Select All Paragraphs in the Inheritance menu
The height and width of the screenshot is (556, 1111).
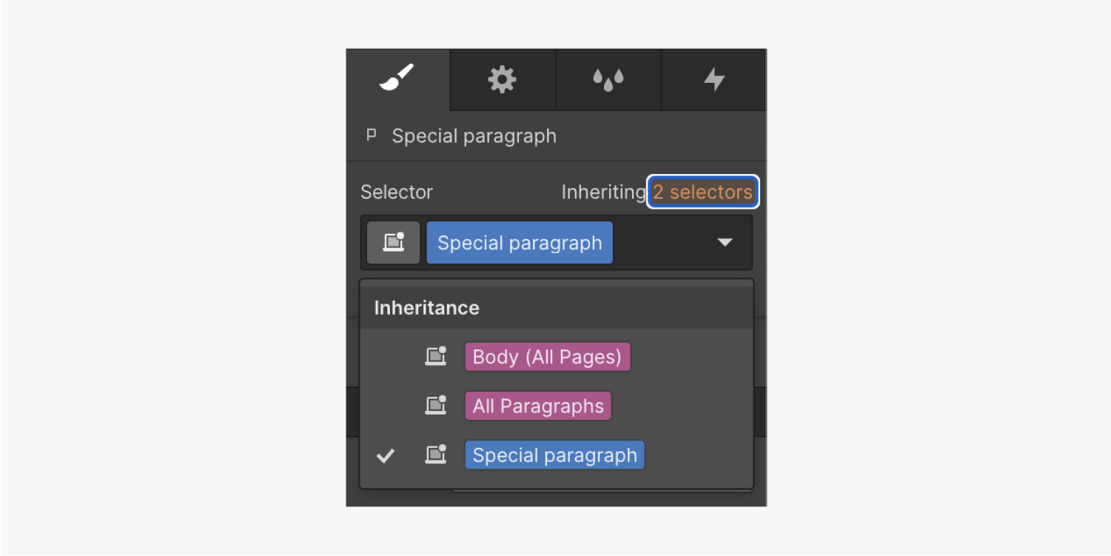[538, 406]
